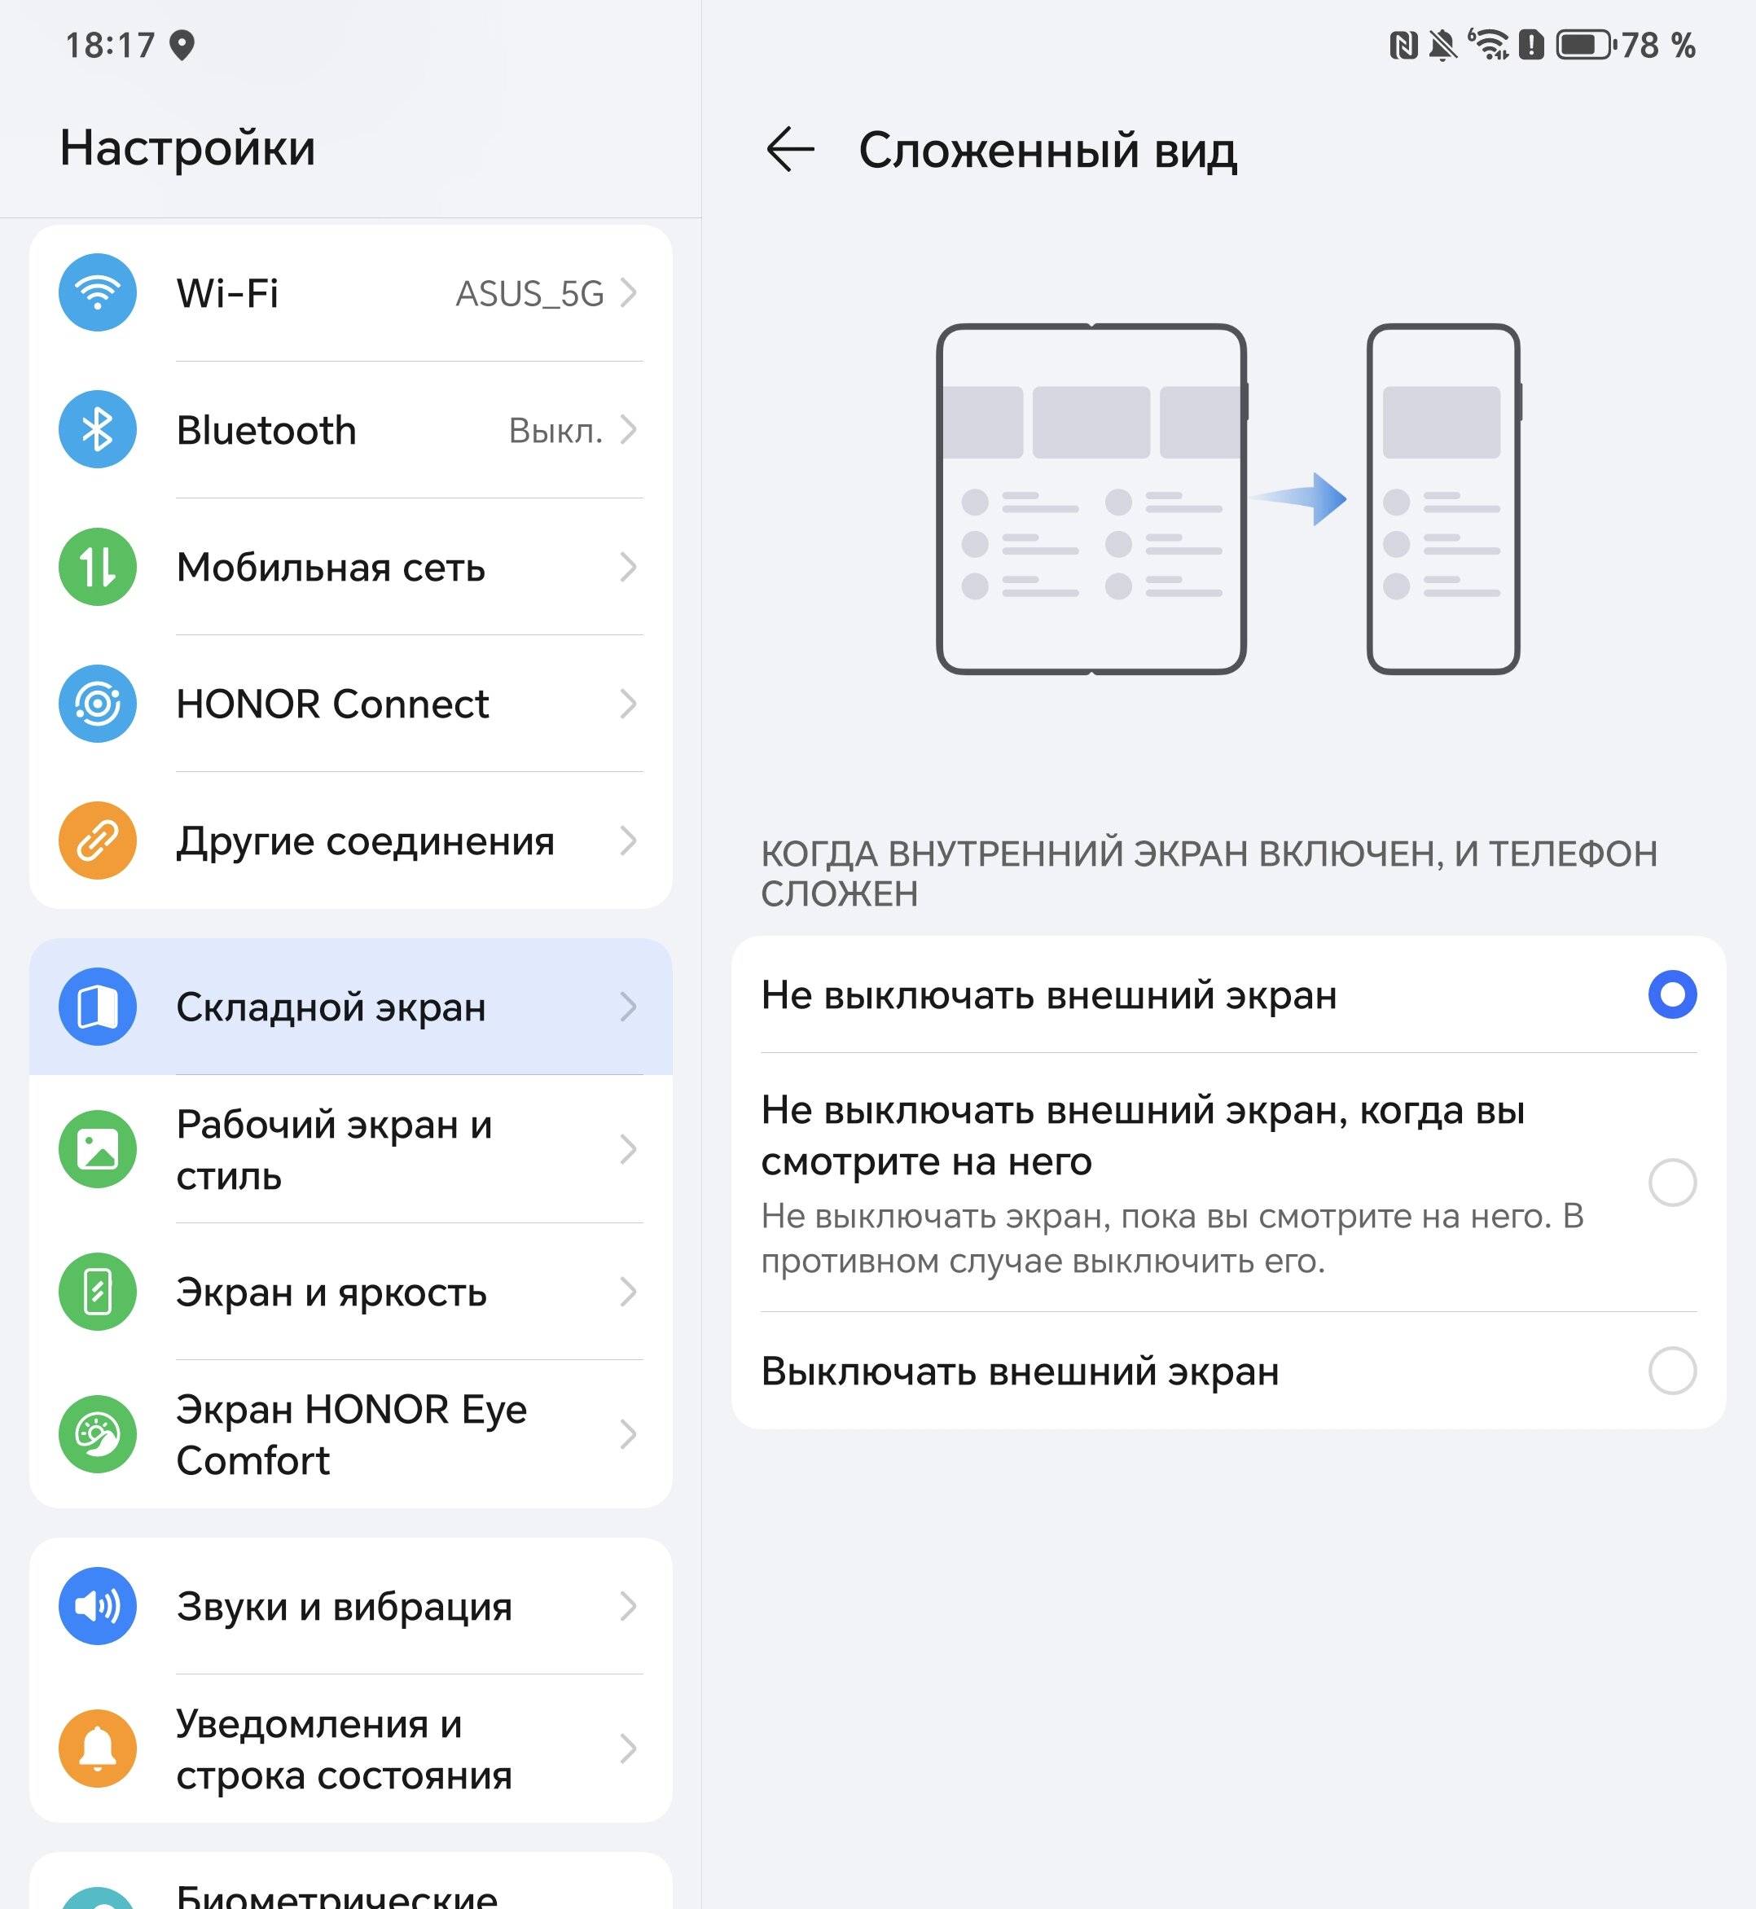1756x1909 pixels.
Task: Open "Рабочий экран и стиль" menu item
Action: pyautogui.click(x=350, y=1149)
